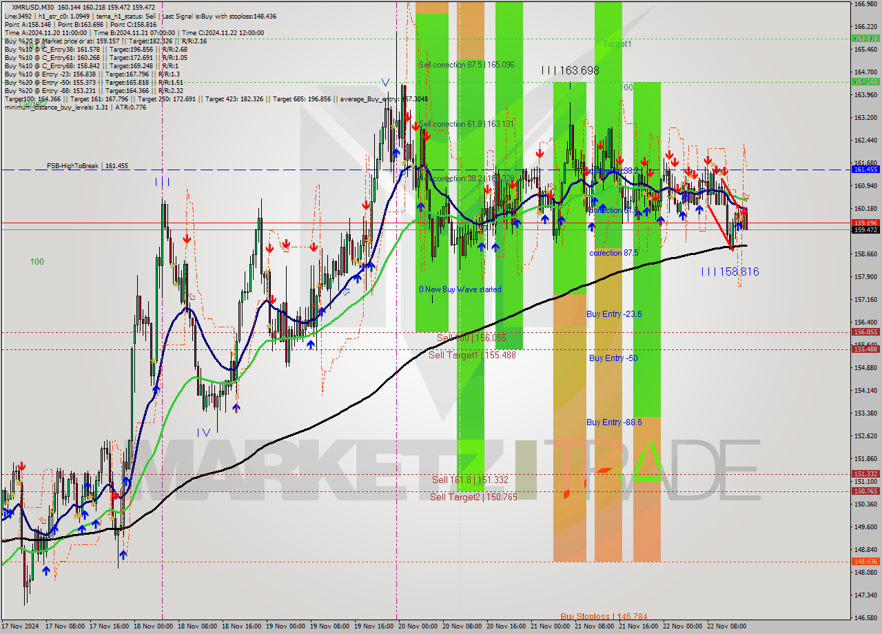The width and height of the screenshot is (882, 634).
Task: Click the 17 Nov 2024 date on the time axis
Action: coord(21,626)
